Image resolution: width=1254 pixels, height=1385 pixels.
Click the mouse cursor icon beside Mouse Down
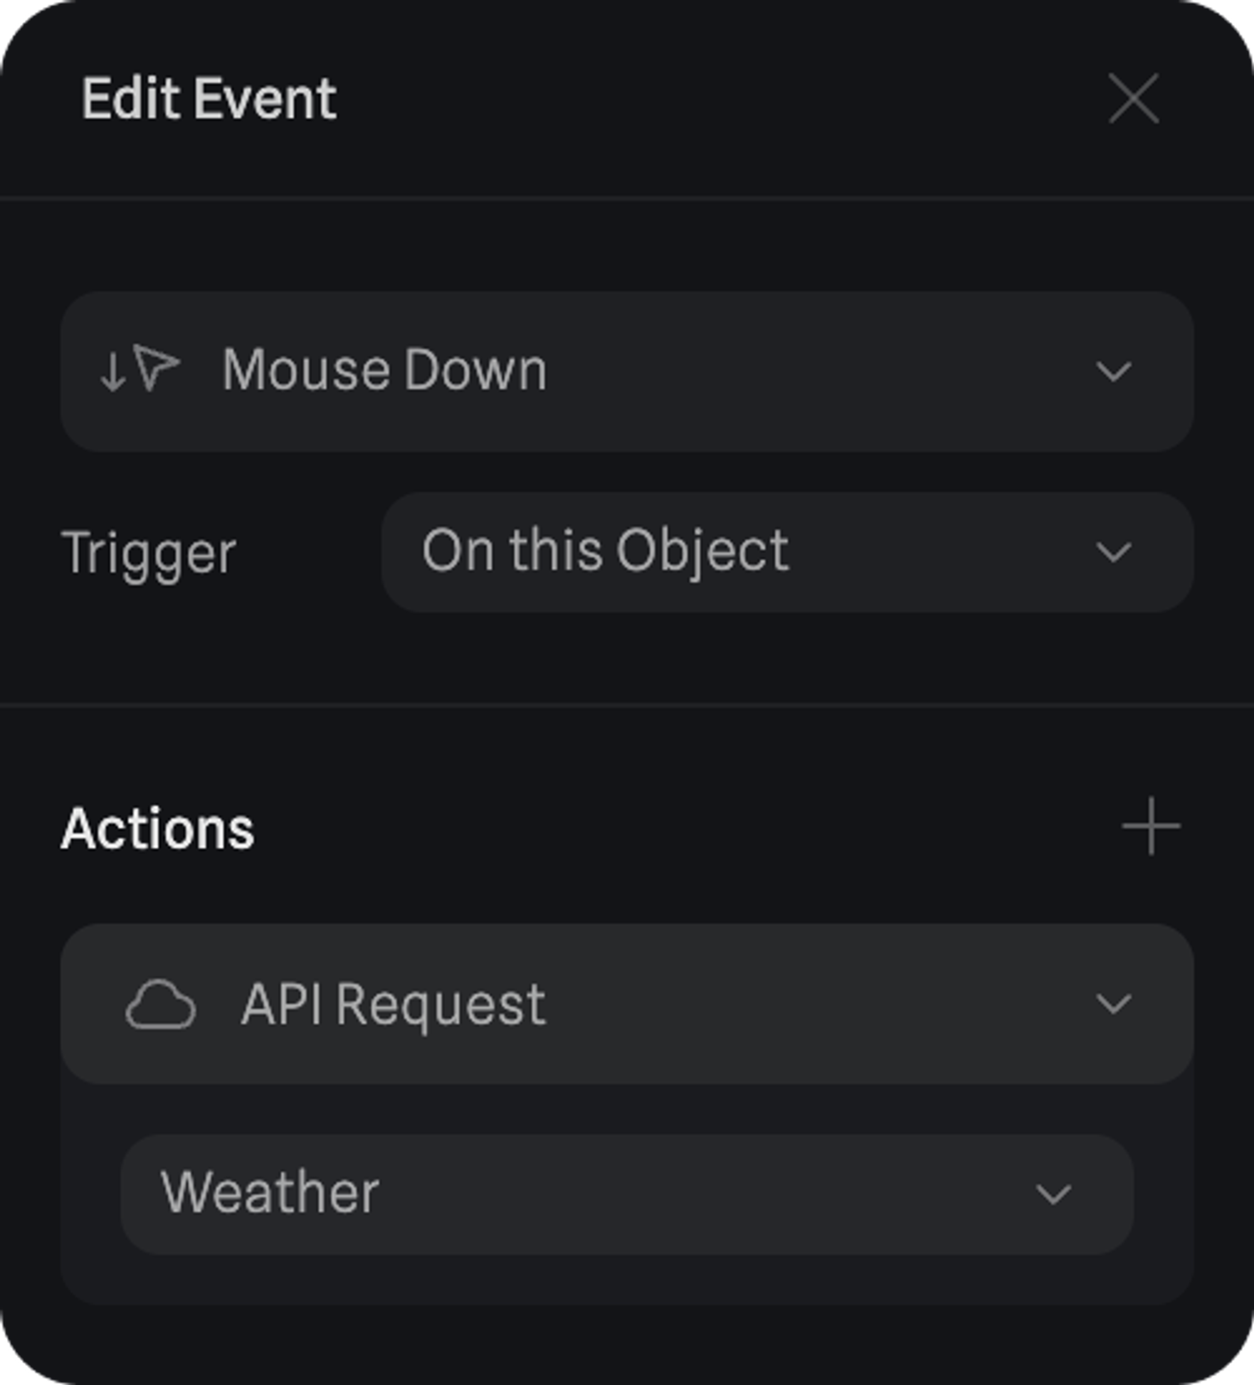[x=157, y=368]
